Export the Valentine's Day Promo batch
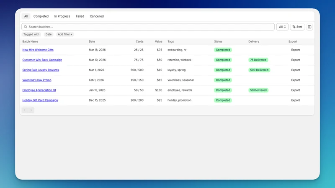Viewport: 335px width, 188px height. 296,80
